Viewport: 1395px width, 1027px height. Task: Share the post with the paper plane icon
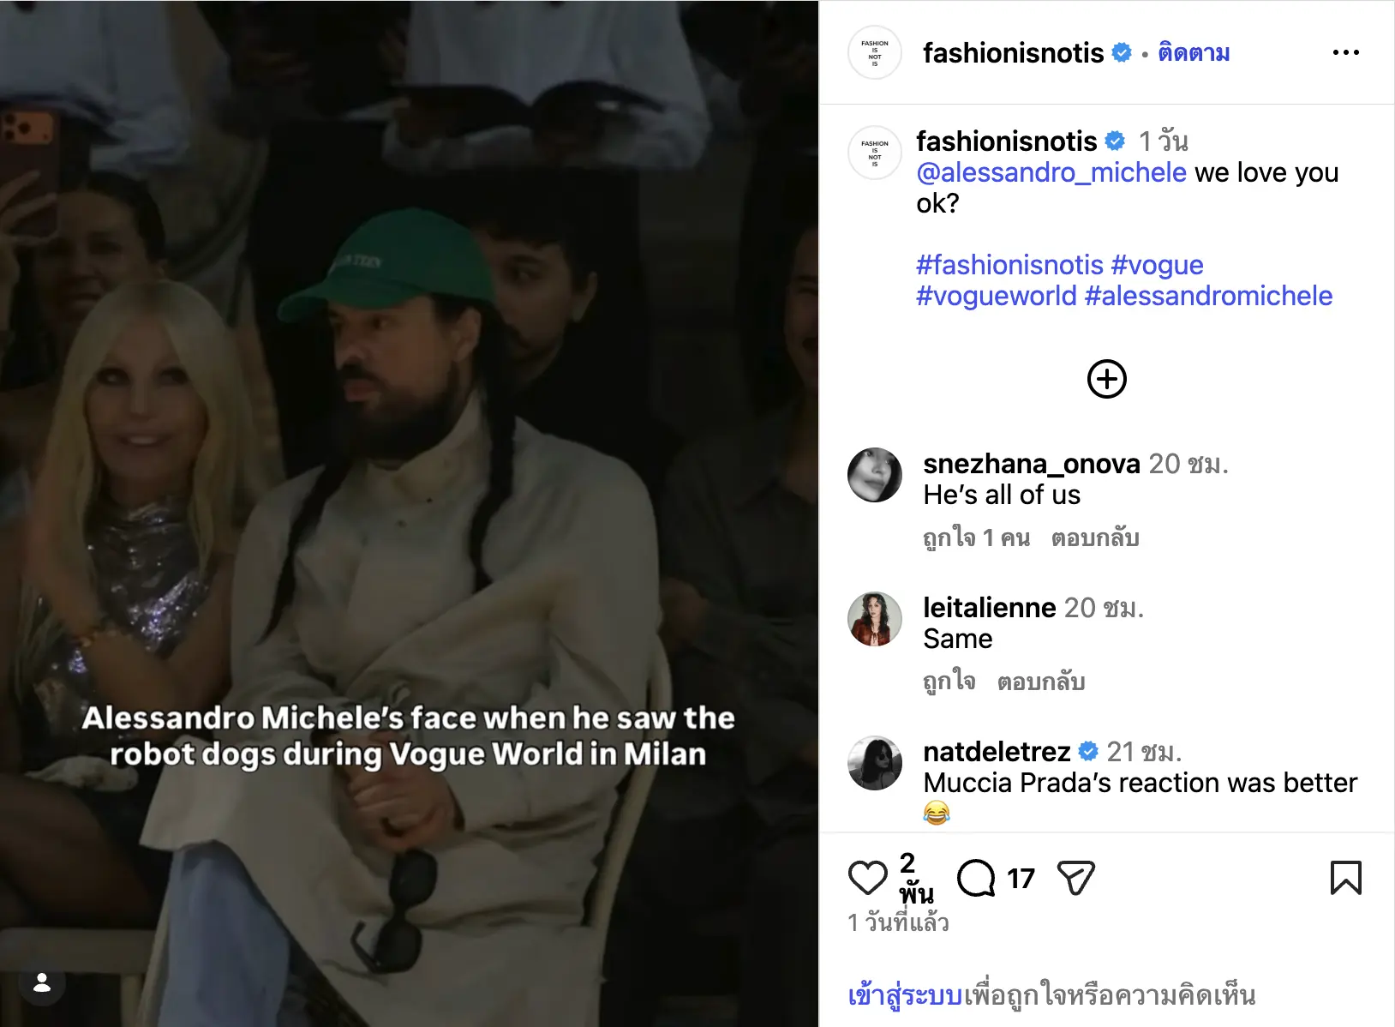point(1076,878)
